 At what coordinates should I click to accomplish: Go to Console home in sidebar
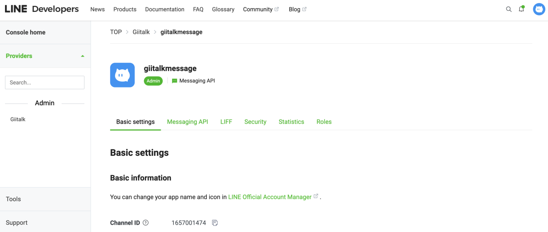(26, 32)
